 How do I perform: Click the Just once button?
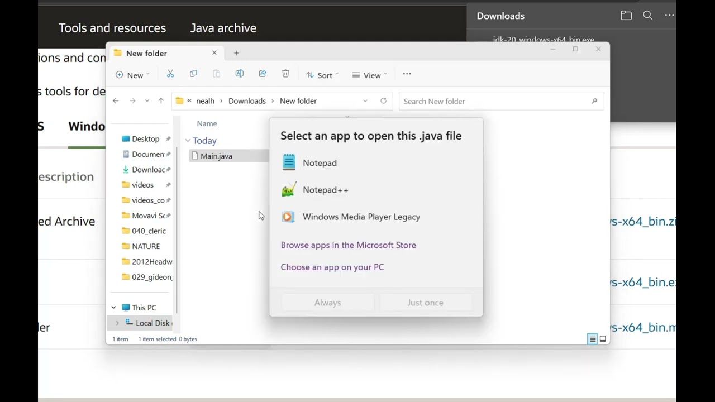425,303
